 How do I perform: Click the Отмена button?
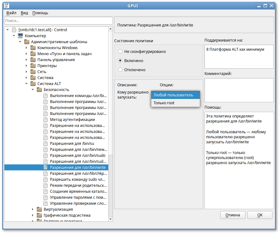click(x=233, y=215)
